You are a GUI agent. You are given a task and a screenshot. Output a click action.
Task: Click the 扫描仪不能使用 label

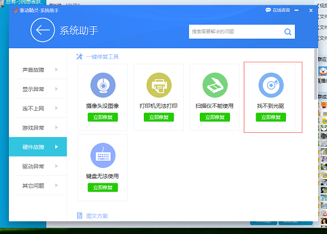pos(215,106)
